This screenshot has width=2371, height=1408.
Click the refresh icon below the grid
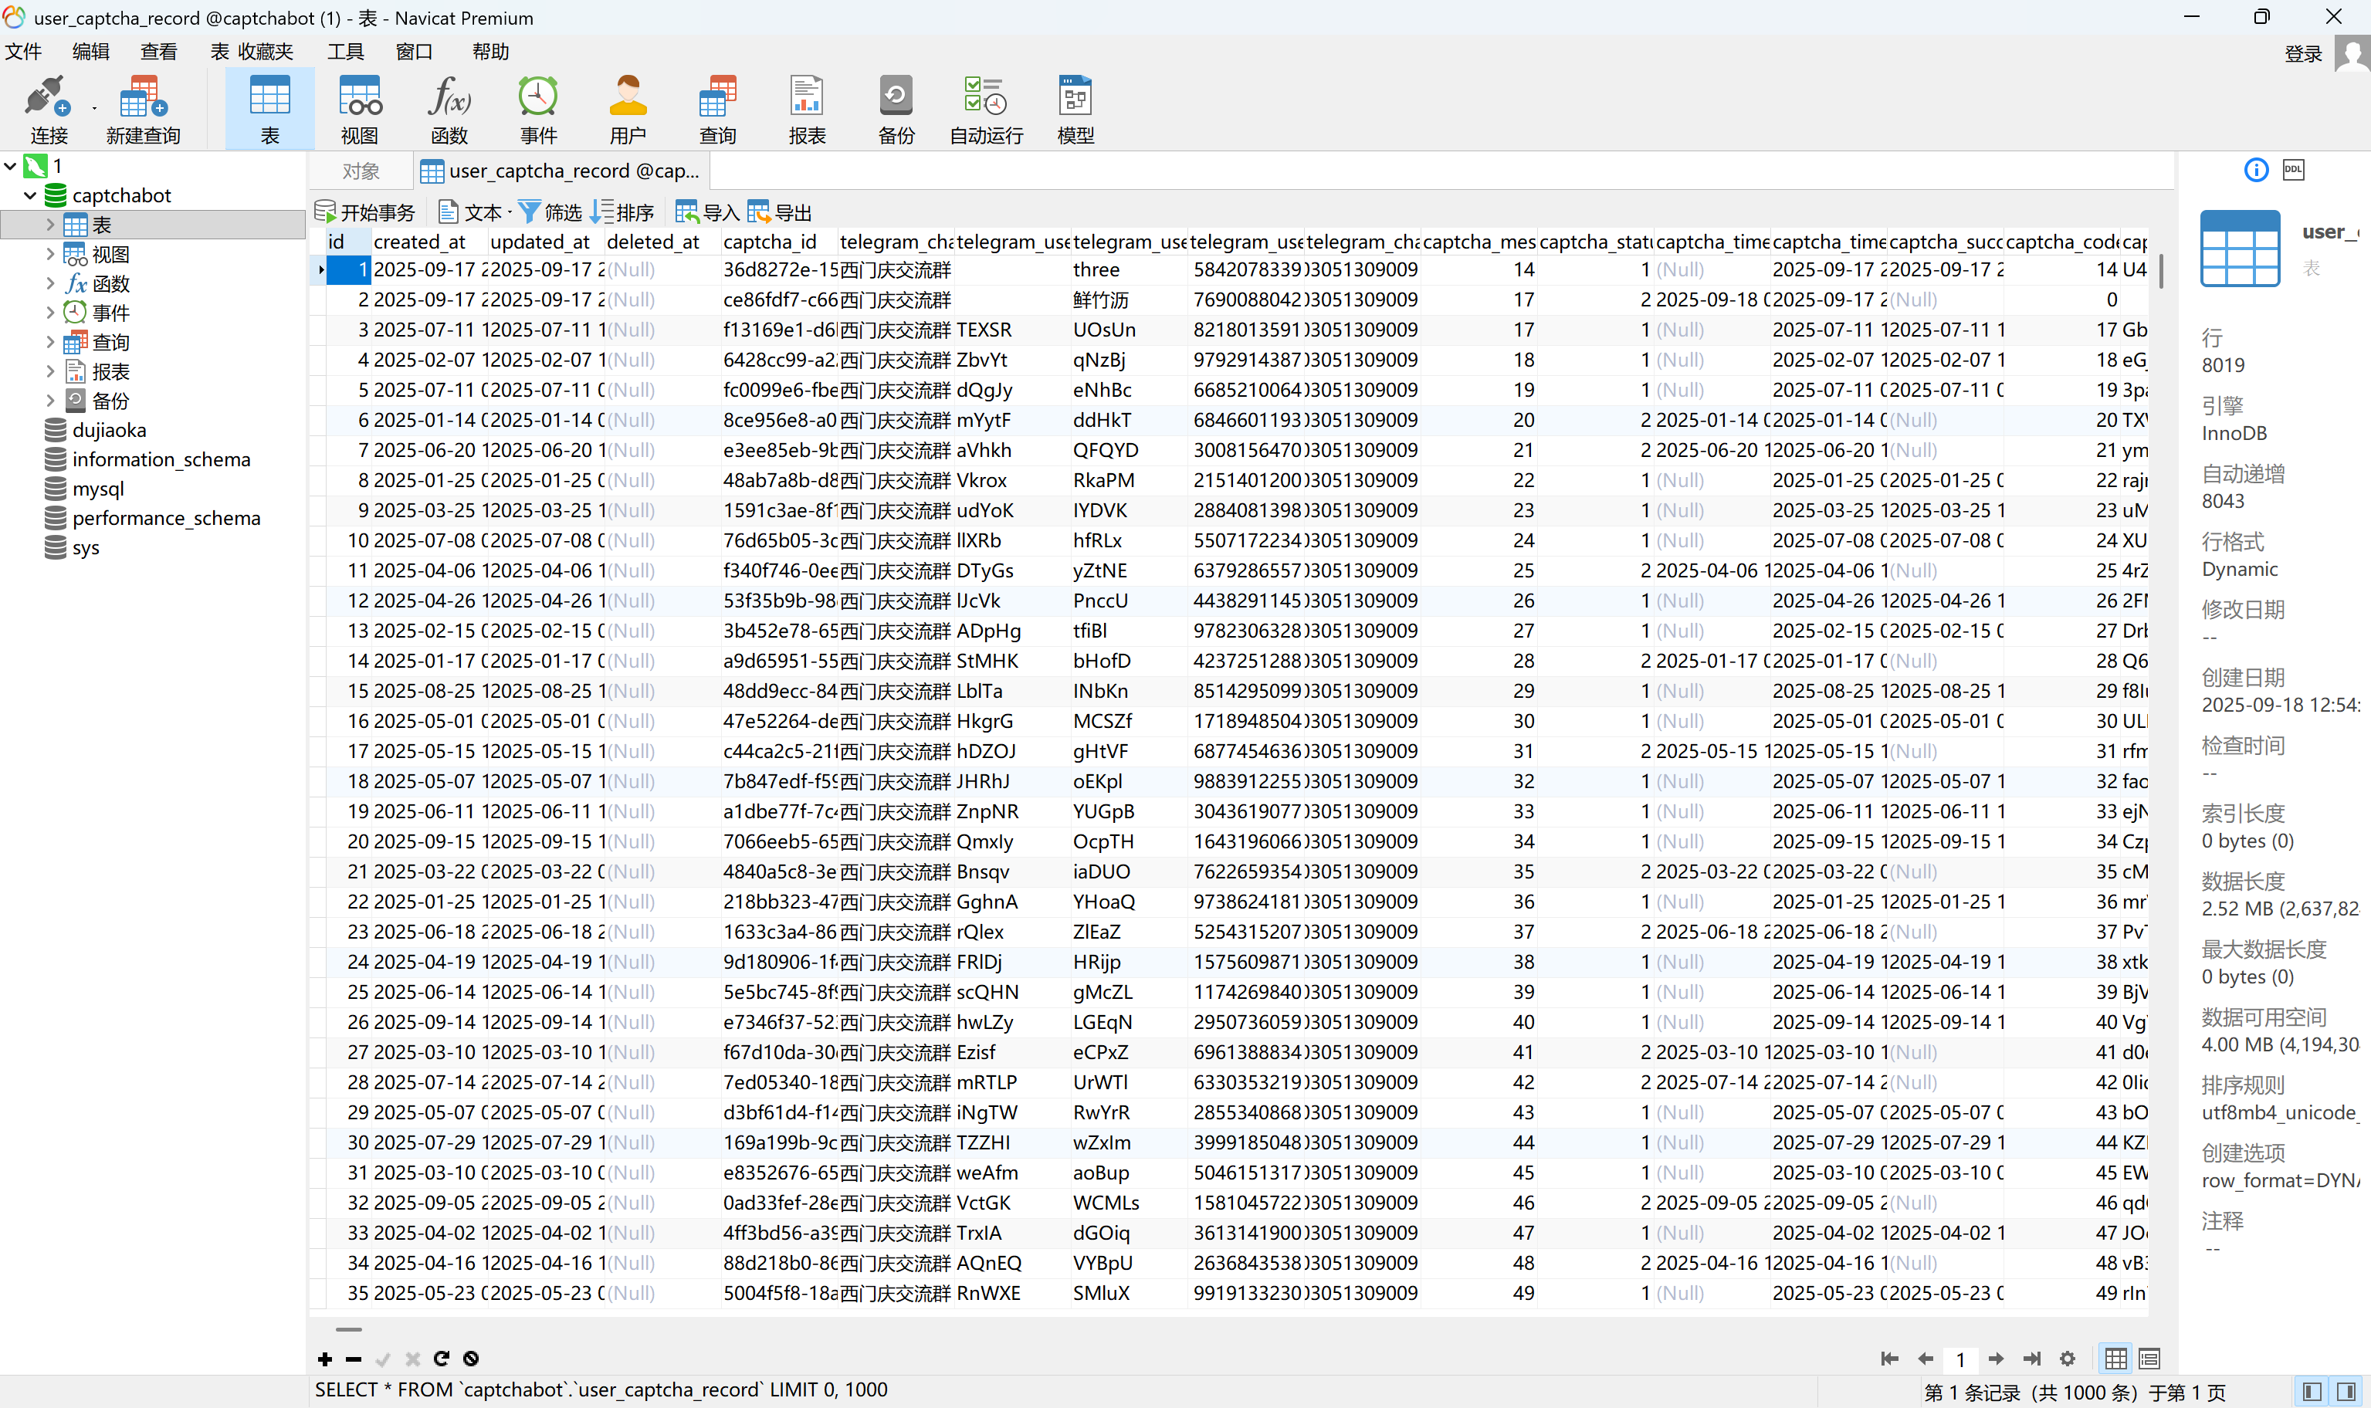(441, 1359)
